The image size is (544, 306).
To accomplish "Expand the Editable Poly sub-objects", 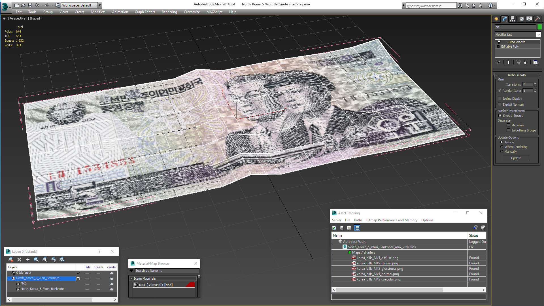I will [498, 46].
